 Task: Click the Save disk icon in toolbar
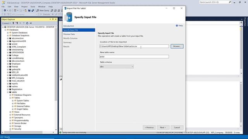[x=29, y=10]
